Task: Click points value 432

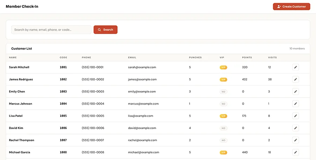Action: [x=245, y=79]
